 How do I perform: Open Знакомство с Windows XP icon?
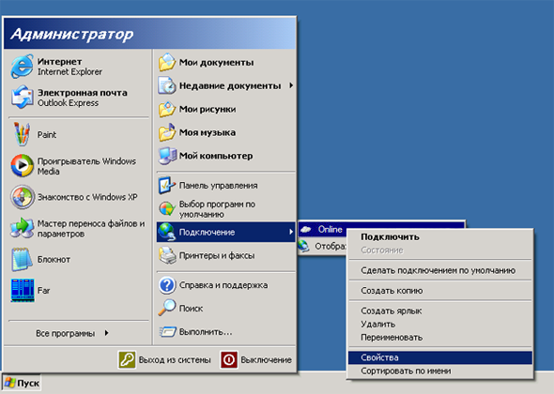pos(22,197)
